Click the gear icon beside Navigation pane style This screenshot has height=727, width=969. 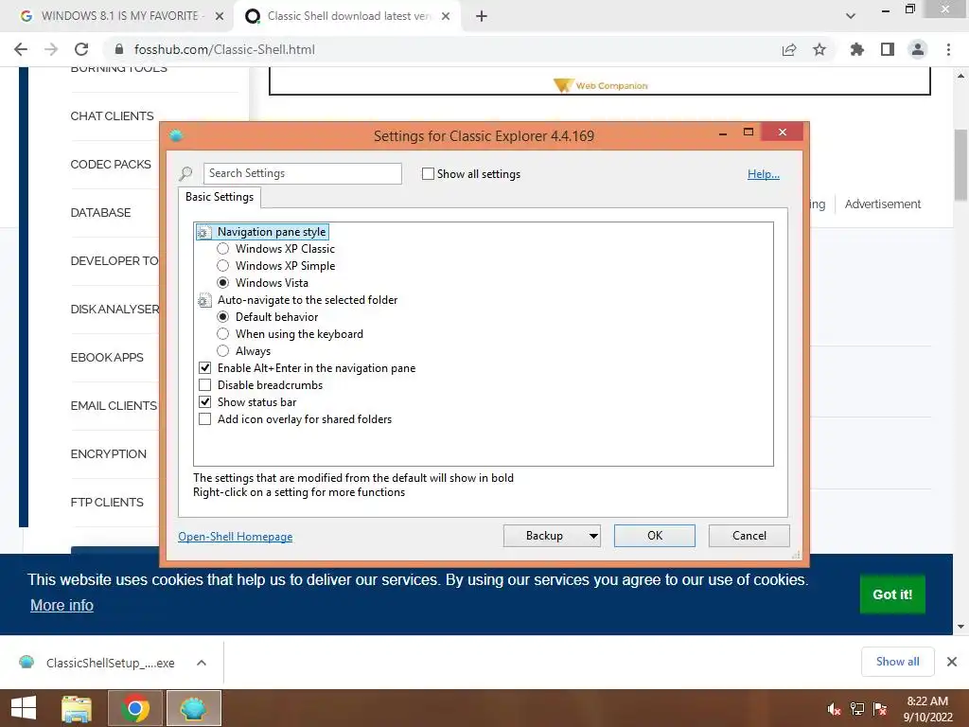click(204, 233)
